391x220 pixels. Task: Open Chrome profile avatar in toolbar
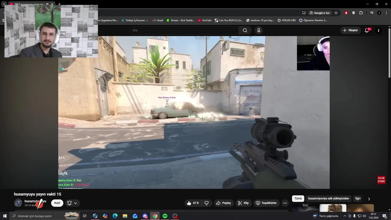pos(379,13)
